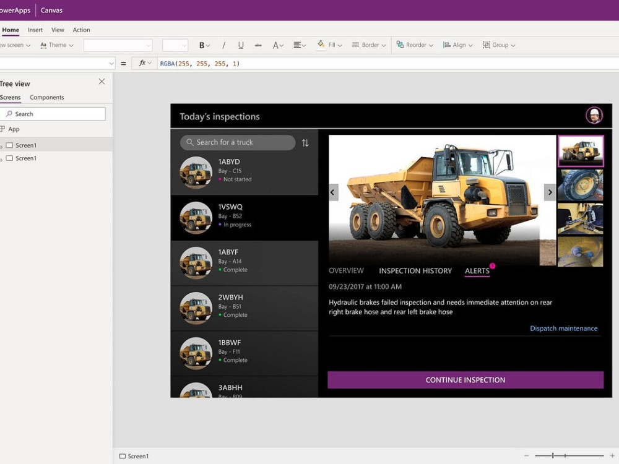
Task: Close the Tree view panel
Action: [102, 81]
